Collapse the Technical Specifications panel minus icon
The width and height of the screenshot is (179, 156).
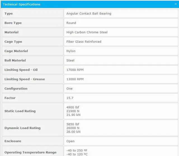175,4
